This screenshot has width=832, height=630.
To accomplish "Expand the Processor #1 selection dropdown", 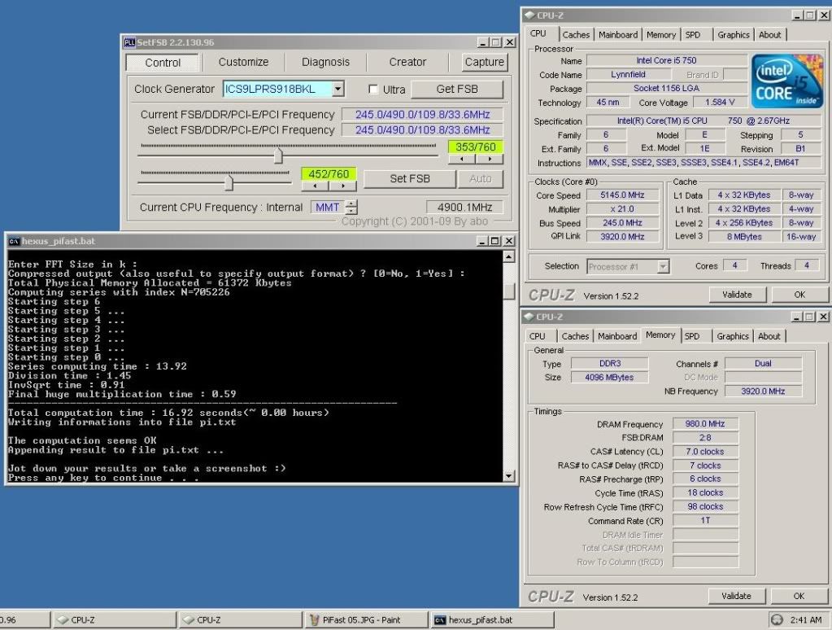I will pos(663,266).
